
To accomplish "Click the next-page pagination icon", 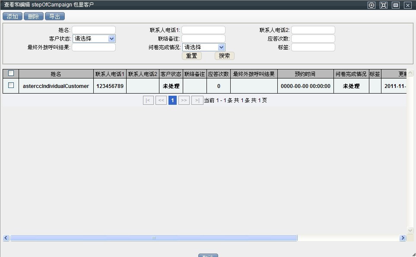I will tap(184, 100).
